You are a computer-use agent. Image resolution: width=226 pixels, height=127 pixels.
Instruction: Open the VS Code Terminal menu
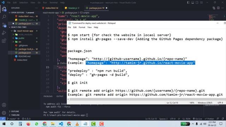pyautogui.click(x=53, y=2)
